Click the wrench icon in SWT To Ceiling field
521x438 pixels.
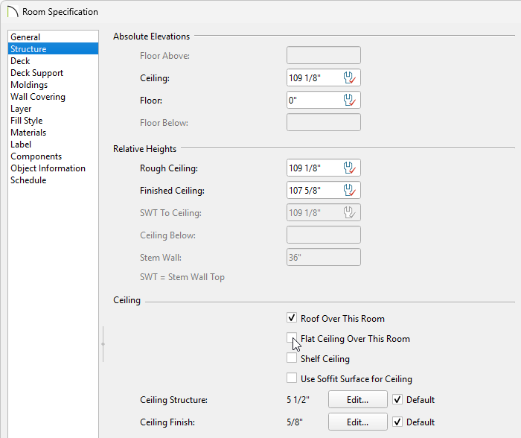tap(349, 212)
